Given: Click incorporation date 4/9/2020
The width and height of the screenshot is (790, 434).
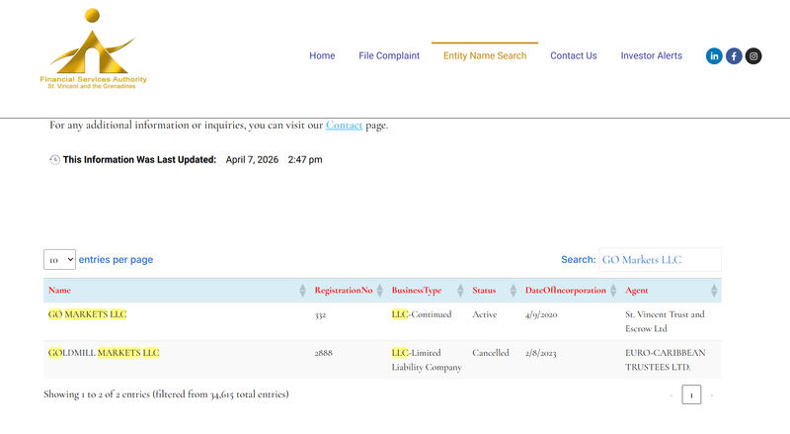Looking at the screenshot, I should [x=541, y=314].
